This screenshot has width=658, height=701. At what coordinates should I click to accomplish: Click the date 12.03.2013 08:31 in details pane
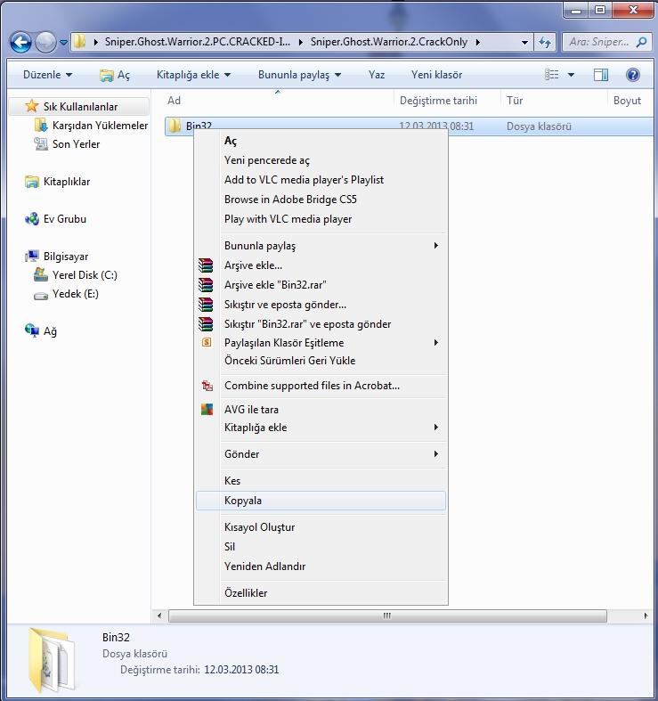tap(241, 670)
